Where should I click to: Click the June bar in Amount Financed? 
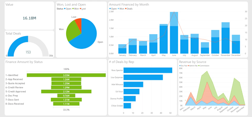pyautogui.click(x=174, y=33)
